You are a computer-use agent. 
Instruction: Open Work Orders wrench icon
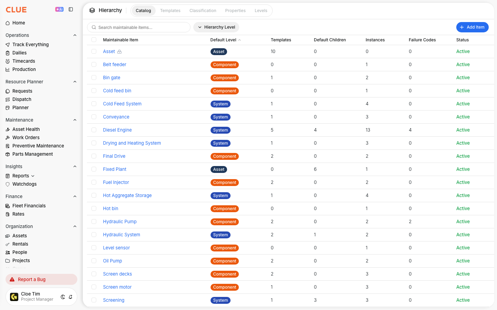pos(8,138)
